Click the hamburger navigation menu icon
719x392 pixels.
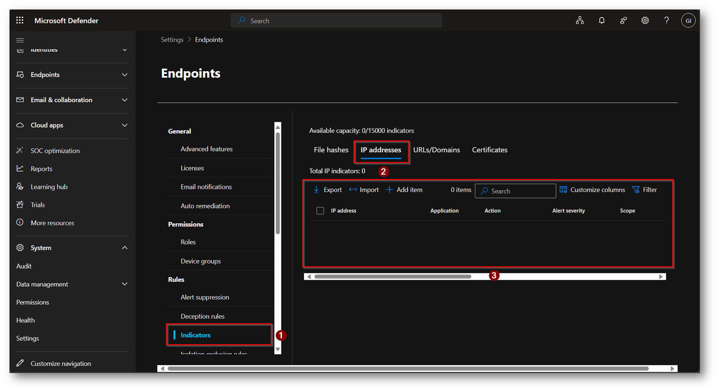(20, 40)
